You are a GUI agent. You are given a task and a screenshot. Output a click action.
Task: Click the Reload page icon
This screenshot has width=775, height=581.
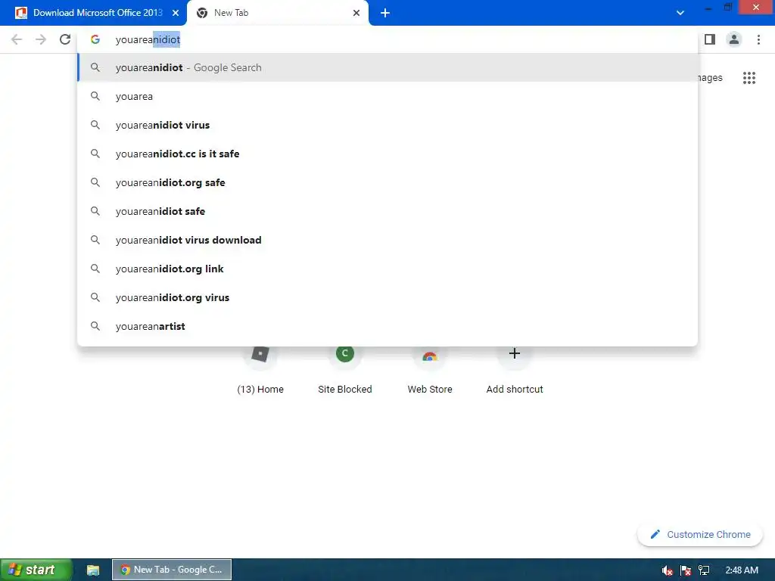pyautogui.click(x=65, y=39)
